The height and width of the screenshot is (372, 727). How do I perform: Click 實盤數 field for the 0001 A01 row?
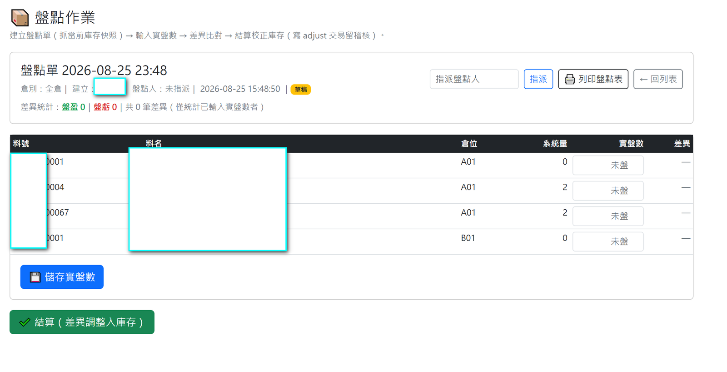click(x=608, y=165)
